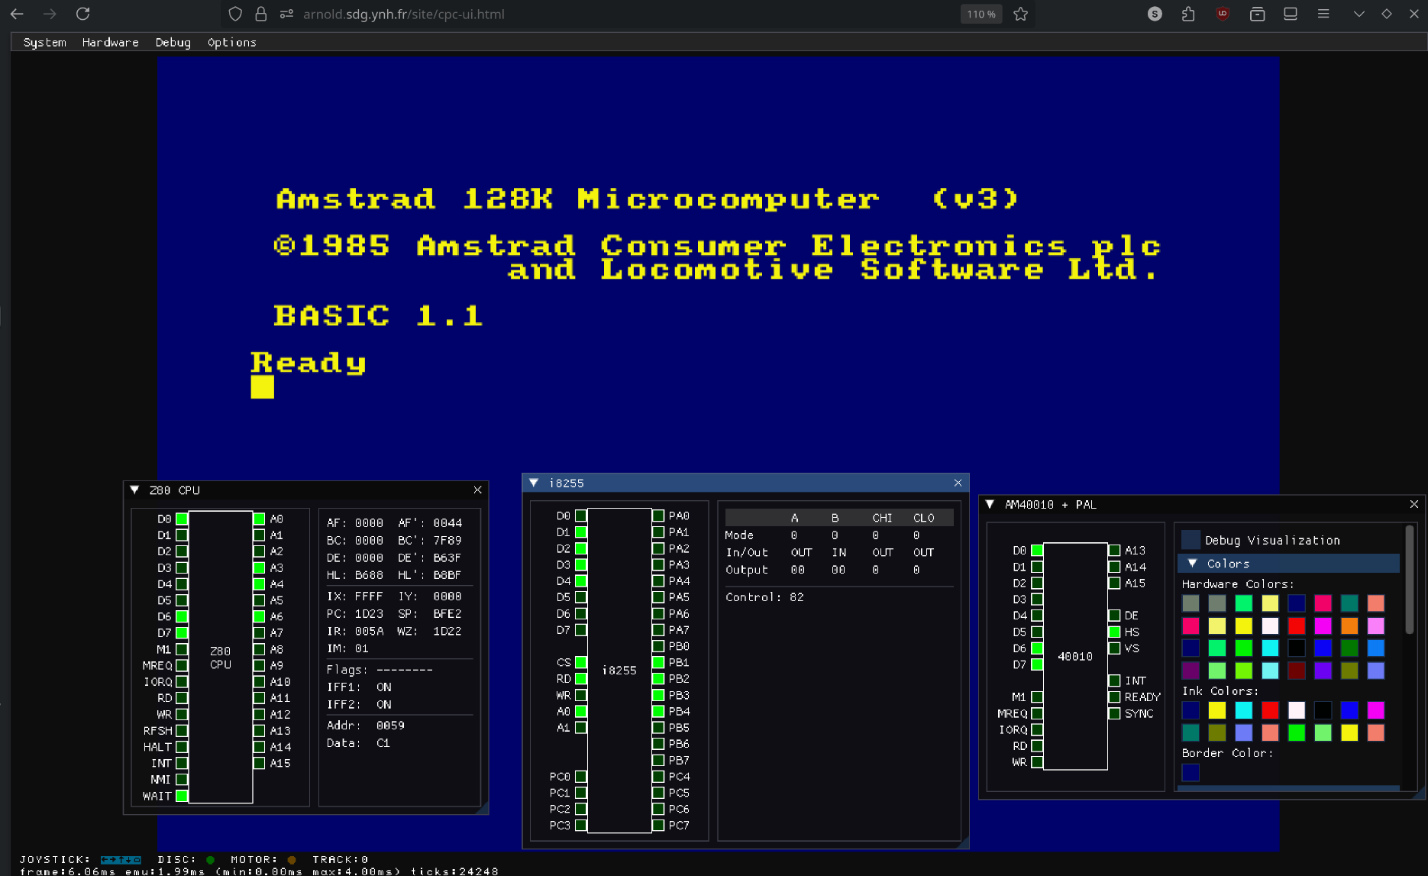Click the SP: BFE2 register value

[x=429, y=613]
